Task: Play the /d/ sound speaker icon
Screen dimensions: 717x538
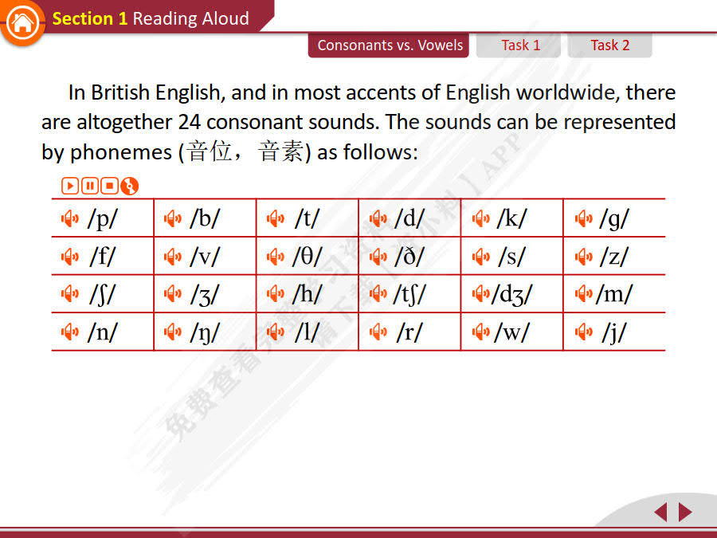Action: pyautogui.click(x=378, y=218)
